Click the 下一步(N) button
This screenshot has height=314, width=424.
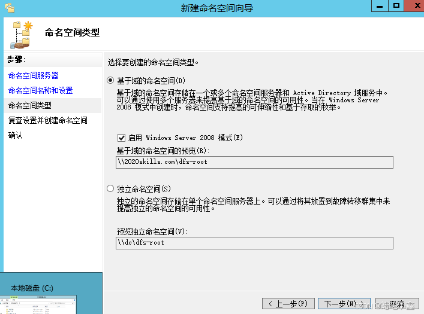(344, 304)
